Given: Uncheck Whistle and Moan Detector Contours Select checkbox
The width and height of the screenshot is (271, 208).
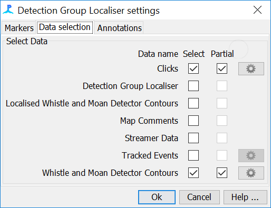Looking at the screenshot, I should click(x=193, y=173).
